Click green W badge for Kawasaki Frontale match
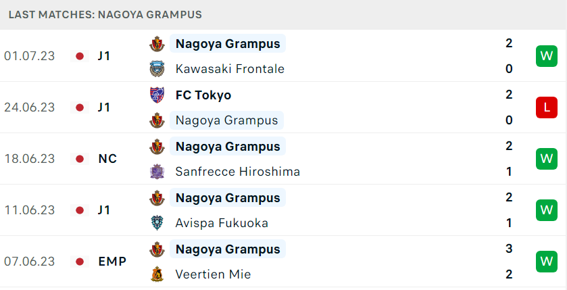The image size is (567, 290). click(x=547, y=56)
